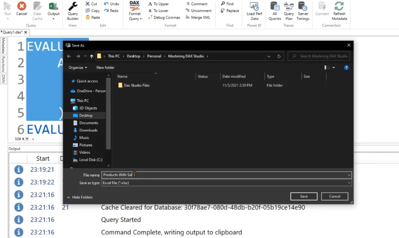Sort by Date modified column
This screenshot has width=399, height=238.
coord(234,76)
